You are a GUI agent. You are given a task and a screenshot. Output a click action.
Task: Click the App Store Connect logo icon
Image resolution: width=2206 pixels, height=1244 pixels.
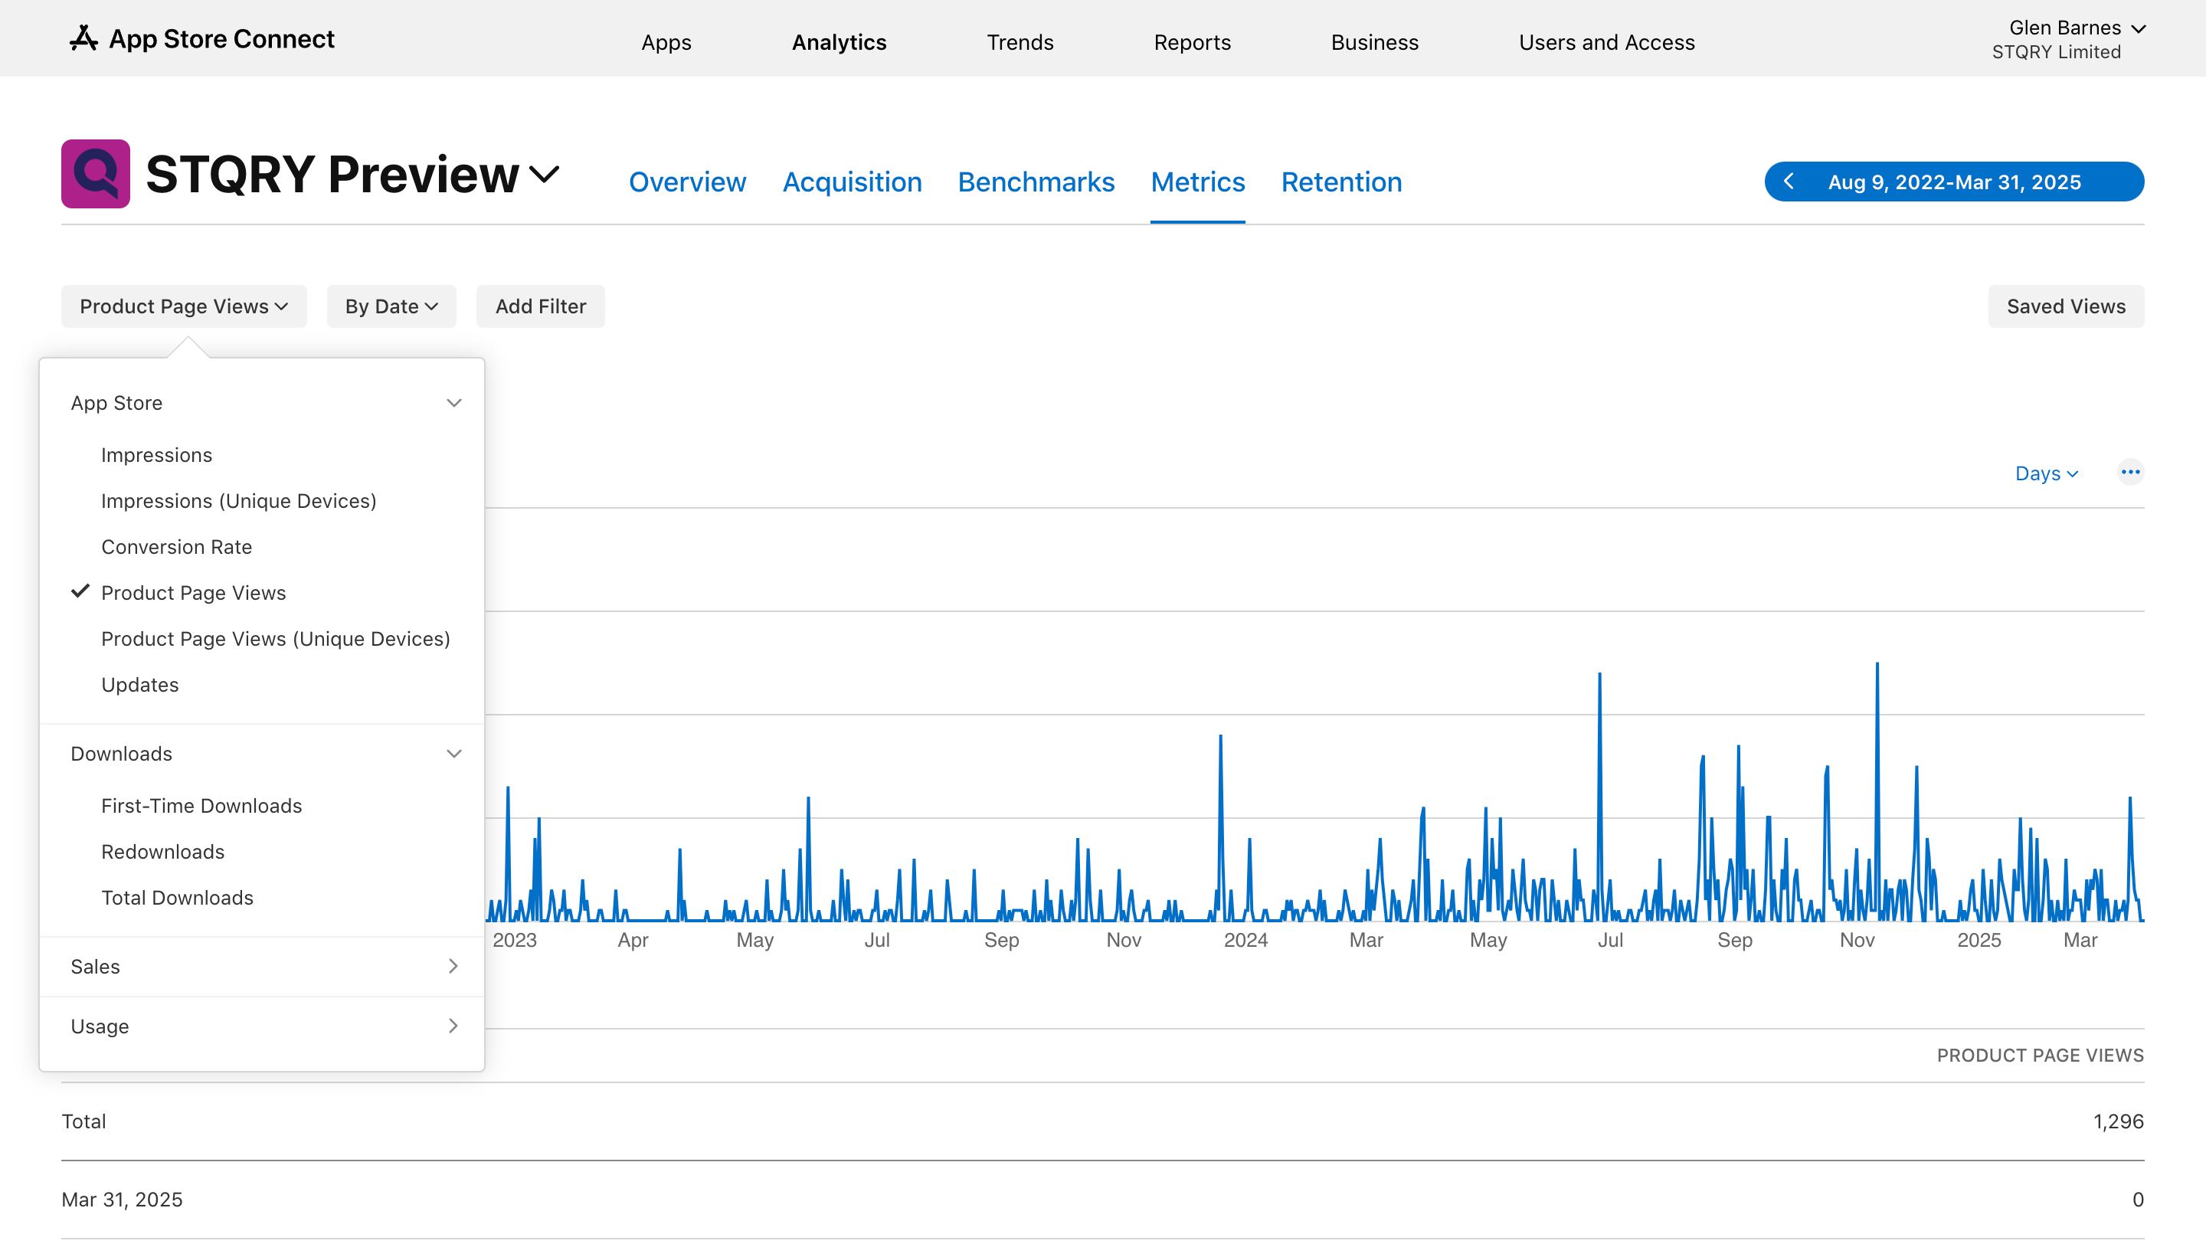pyautogui.click(x=83, y=38)
